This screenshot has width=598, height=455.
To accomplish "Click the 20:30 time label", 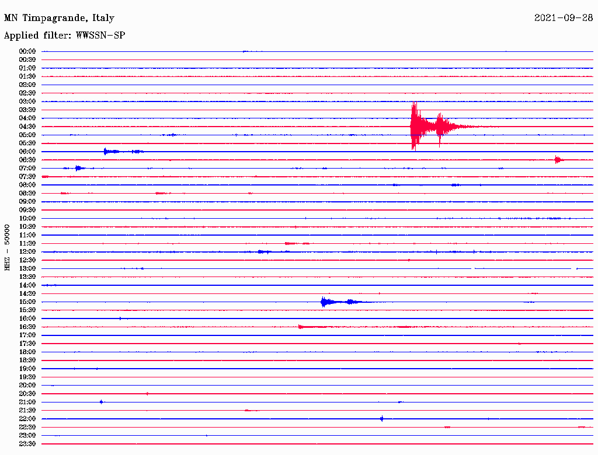I will coord(27,394).
